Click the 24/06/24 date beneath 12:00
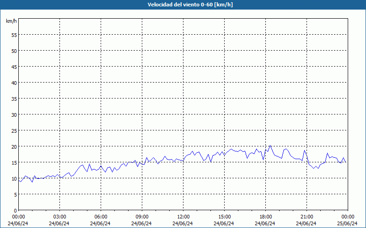The image size is (366, 228). (x=183, y=223)
